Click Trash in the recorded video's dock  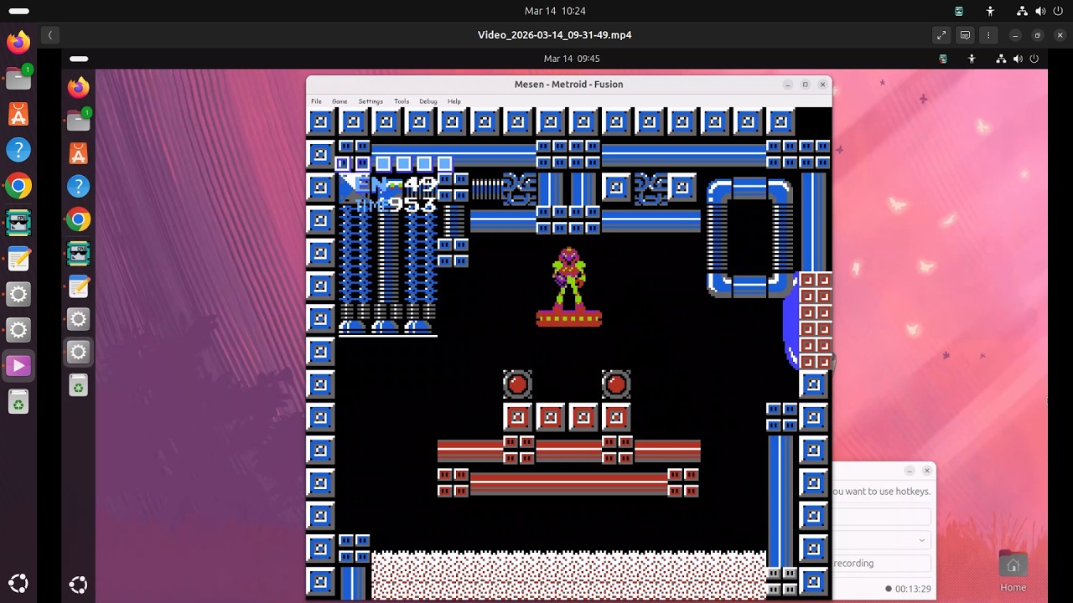coord(78,385)
